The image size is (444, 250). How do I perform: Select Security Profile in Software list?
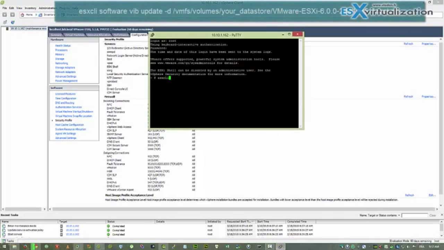tap(63, 120)
